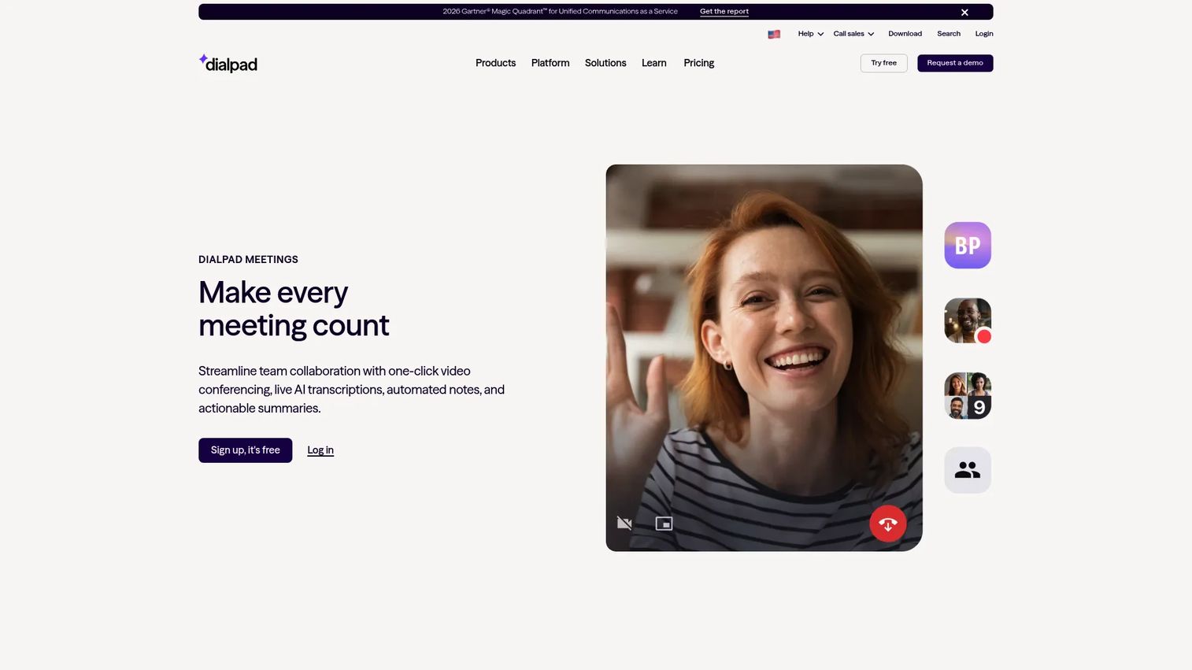Click the 'Make every meeting count' headline

click(x=294, y=309)
